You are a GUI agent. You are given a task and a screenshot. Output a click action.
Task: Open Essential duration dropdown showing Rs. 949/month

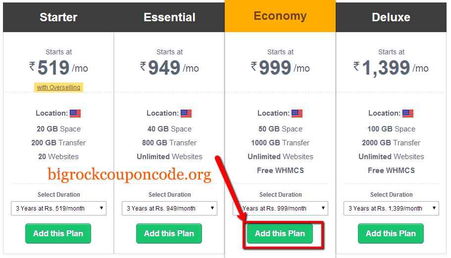(x=169, y=208)
